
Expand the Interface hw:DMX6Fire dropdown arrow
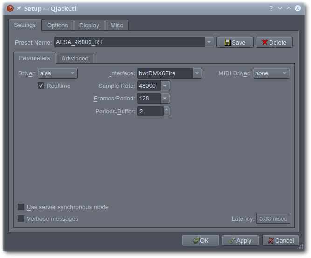[197, 73]
